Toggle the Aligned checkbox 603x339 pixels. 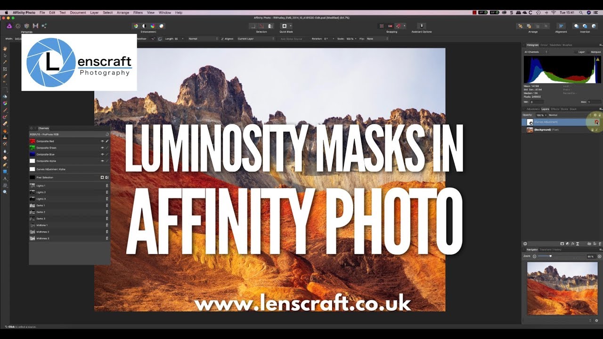coord(222,39)
